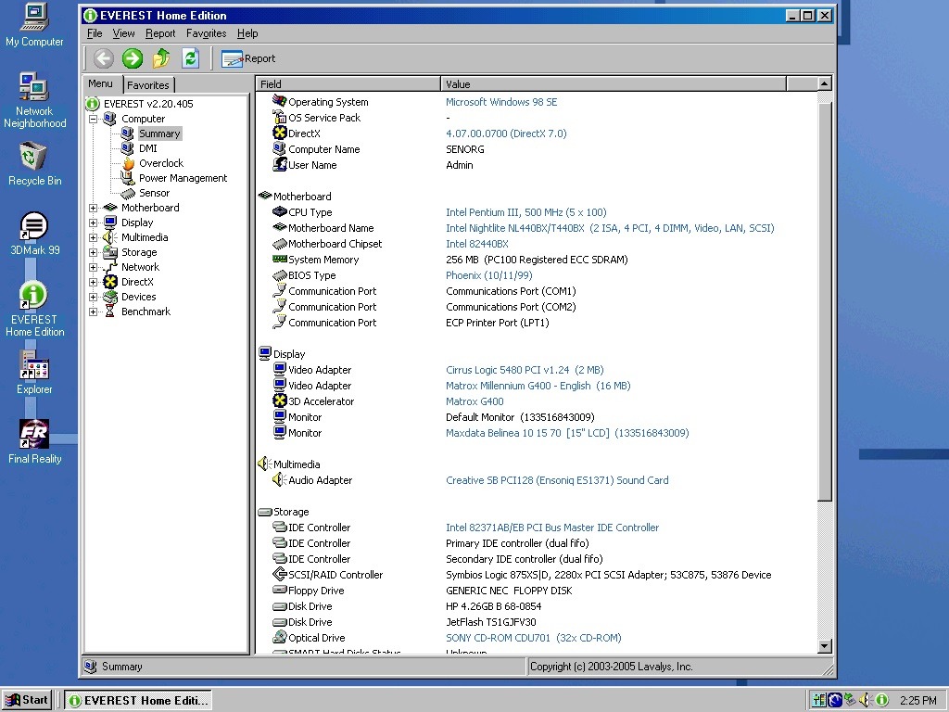Click the Up level toolbar icon

point(161,58)
